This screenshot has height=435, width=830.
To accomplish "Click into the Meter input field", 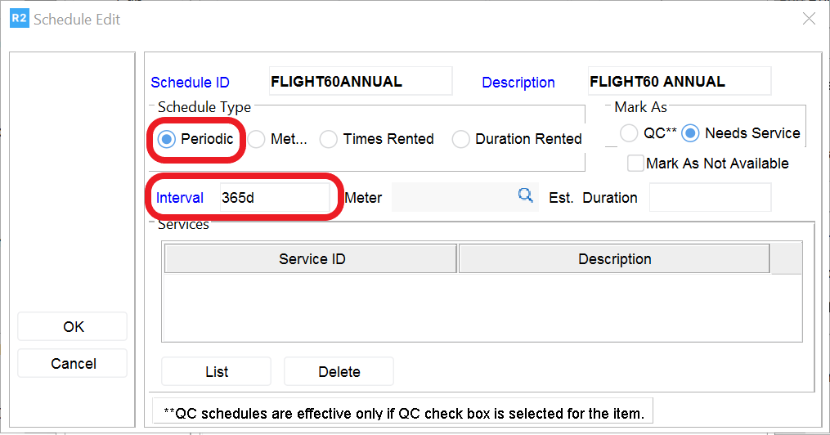I will pos(452,197).
